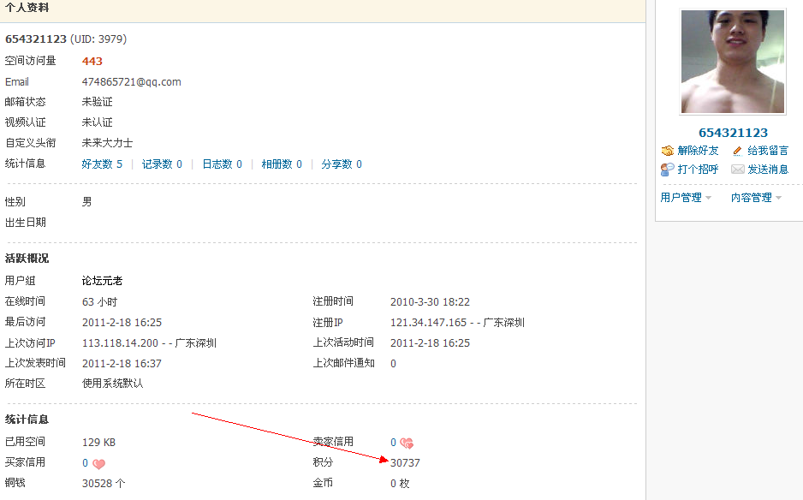Viewport: 803px width, 500px height.
Task: Click 发送消息 to send a message
Action: pyautogui.click(x=768, y=170)
